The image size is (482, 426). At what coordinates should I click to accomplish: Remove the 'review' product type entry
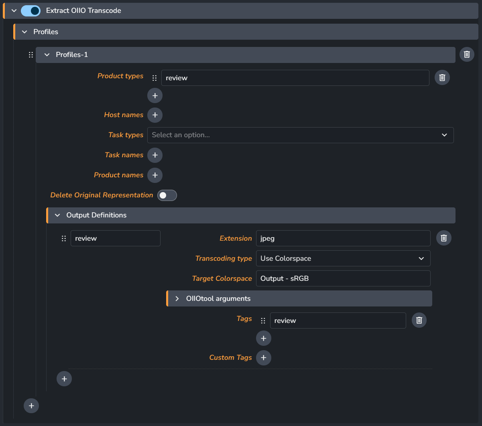tap(442, 78)
